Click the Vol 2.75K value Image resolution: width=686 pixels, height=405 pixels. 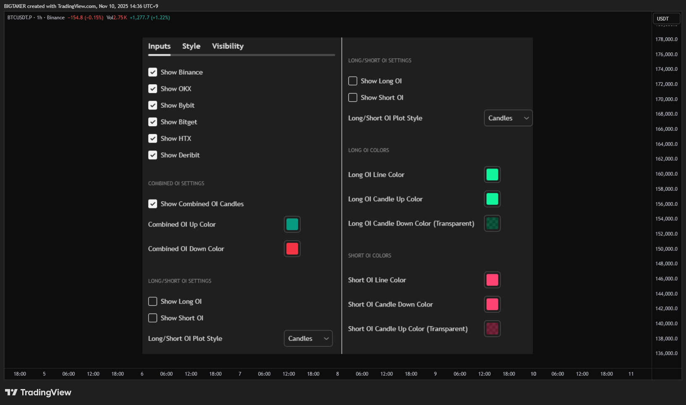point(117,18)
